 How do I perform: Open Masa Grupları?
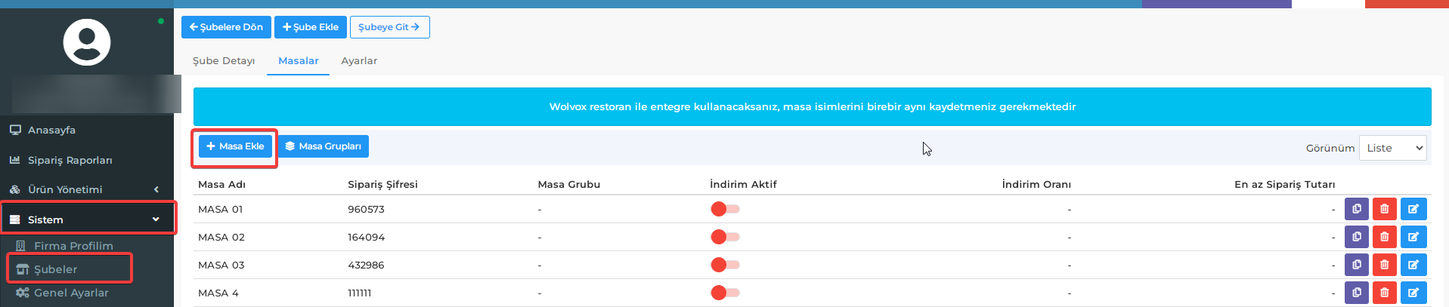[323, 146]
